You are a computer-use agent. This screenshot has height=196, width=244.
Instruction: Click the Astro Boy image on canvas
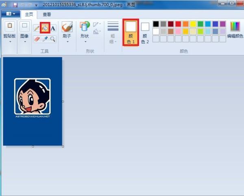pyautogui.click(x=33, y=96)
